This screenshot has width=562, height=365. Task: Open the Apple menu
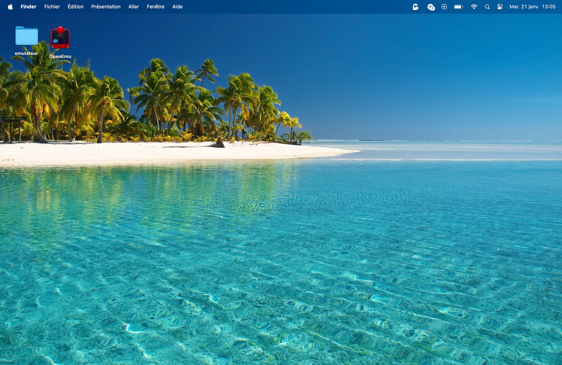(10, 7)
